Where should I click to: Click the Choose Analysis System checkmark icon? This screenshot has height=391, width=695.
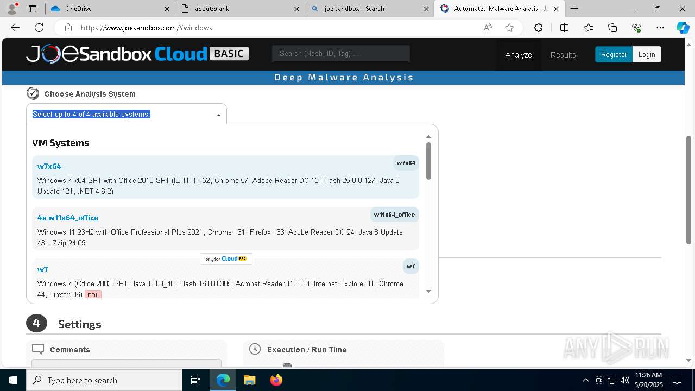33,93
